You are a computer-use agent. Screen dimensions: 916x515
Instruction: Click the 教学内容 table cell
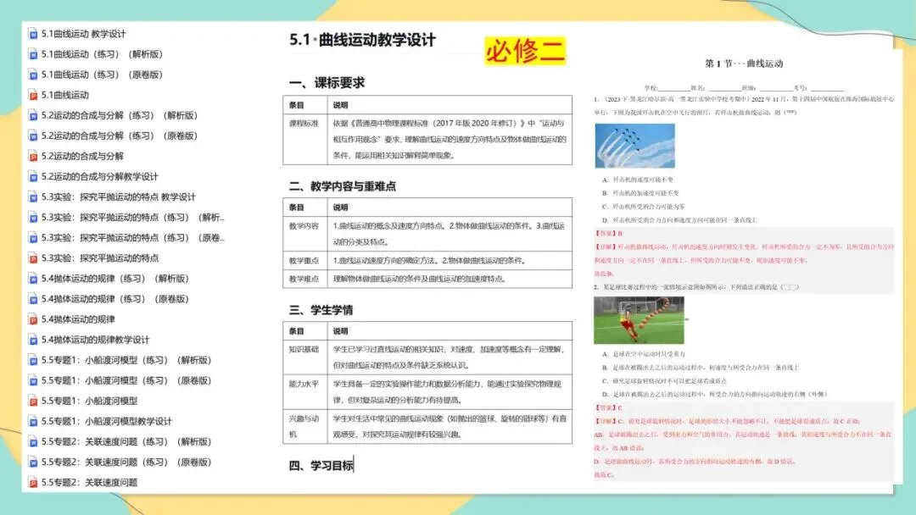[x=305, y=234]
